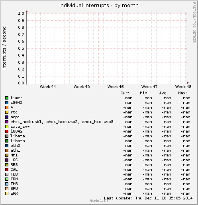Click the '0.0' y-axis tick label

point(21,83)
